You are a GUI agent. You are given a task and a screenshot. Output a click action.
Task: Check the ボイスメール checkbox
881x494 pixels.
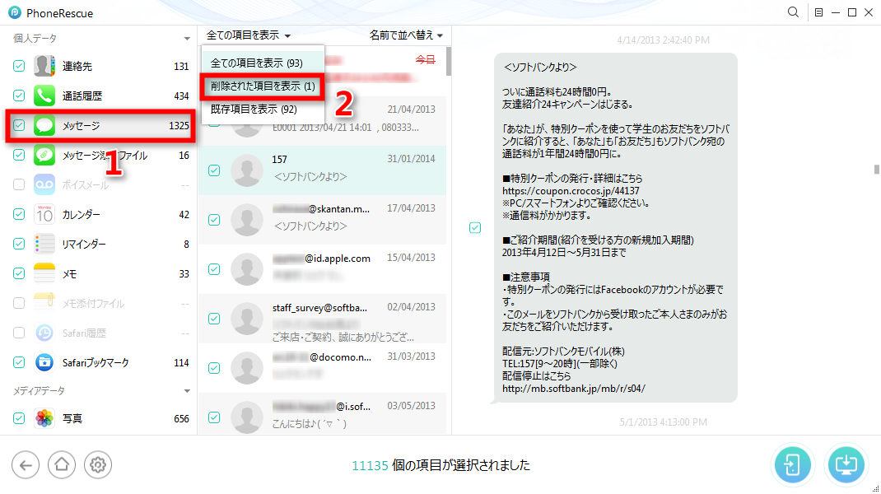pos(19,184)
